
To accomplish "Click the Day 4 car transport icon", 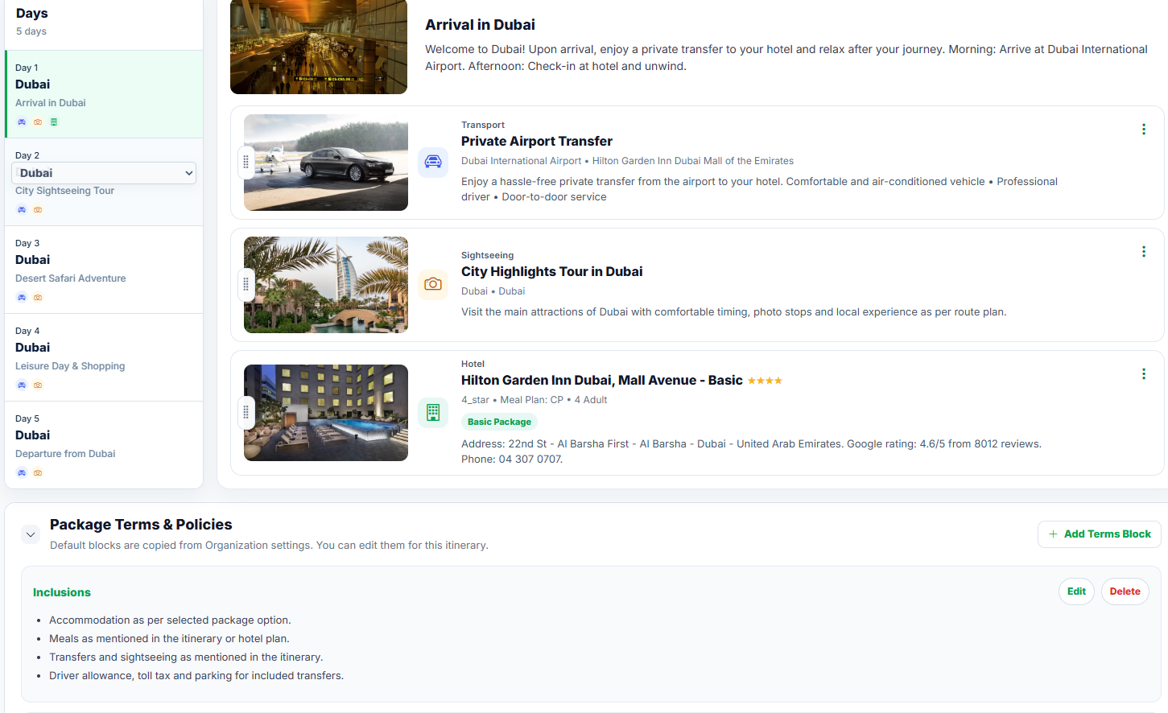I will (x=22, y=385).
